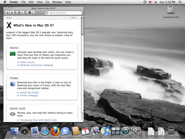Open Desktop and Stacks webpage link
185x139 pixels.
point(36,65)
